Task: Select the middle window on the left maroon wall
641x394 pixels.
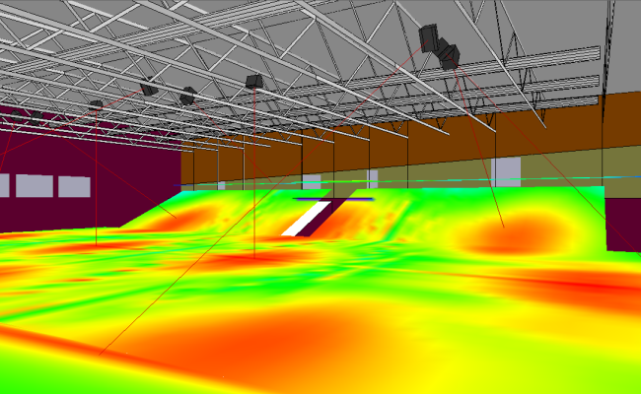Action: (31, 185)
